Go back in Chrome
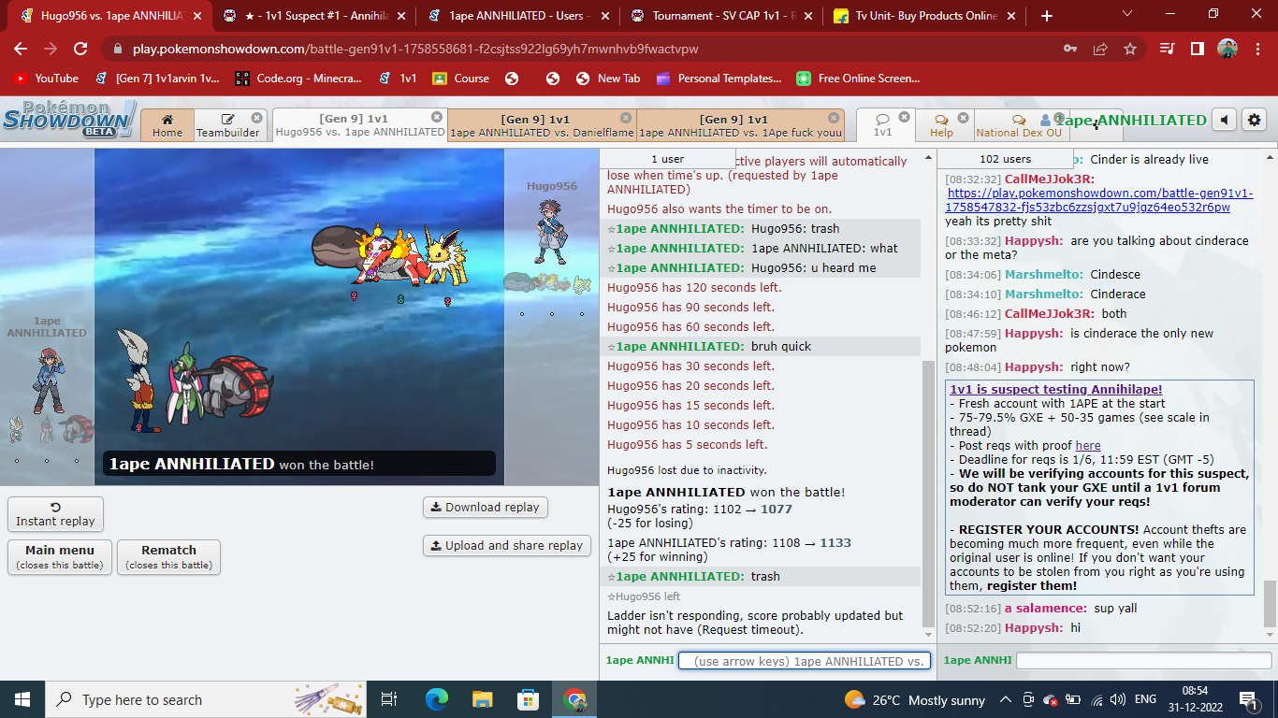 coord(21,49)
